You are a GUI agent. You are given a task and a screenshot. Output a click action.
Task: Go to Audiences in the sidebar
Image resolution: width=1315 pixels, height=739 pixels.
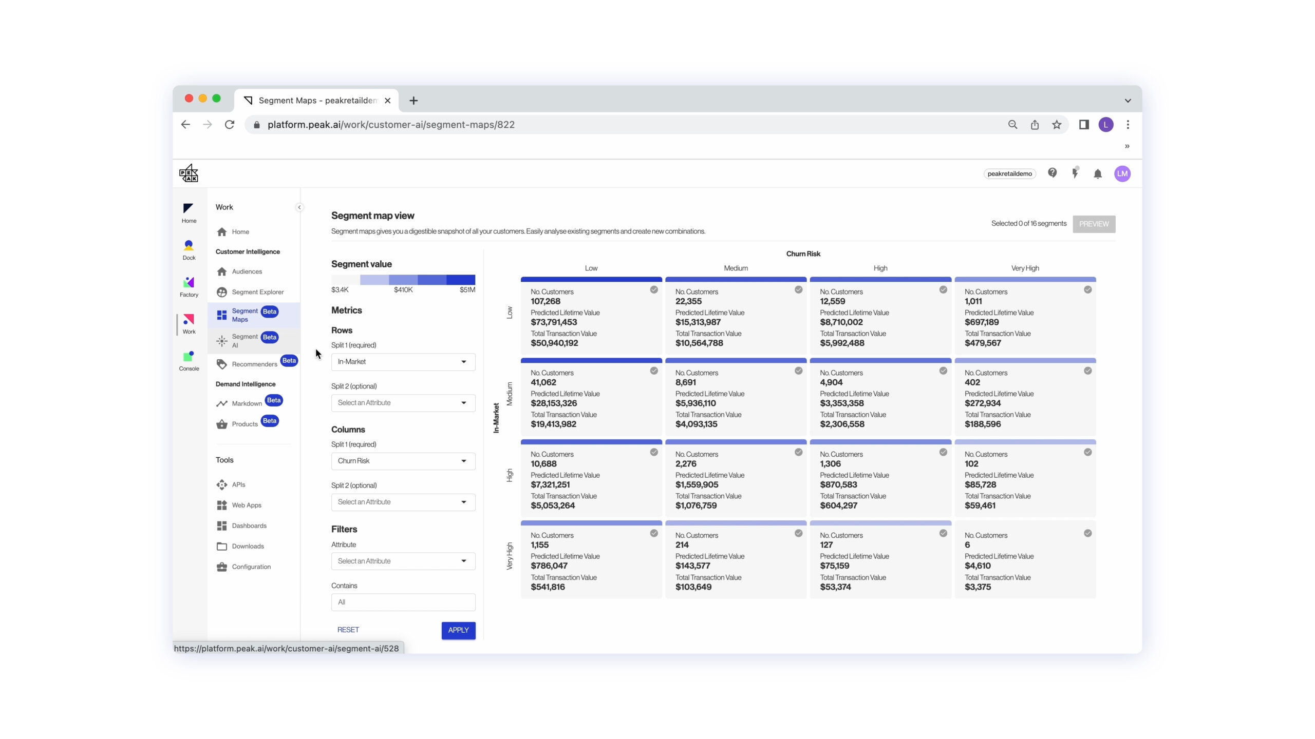tap(247, 271)
